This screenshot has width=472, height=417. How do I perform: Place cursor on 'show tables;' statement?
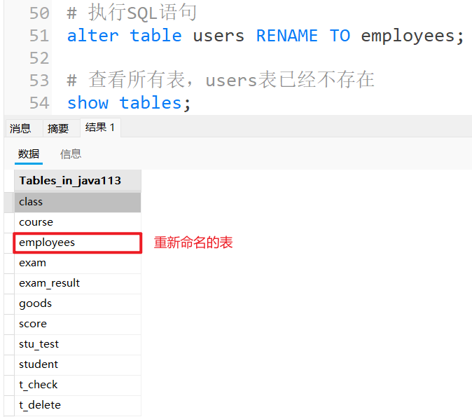point(129,103)
